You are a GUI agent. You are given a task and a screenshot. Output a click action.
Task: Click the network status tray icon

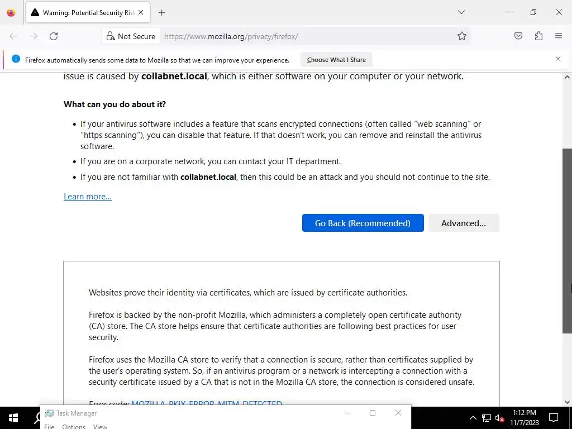coord(487,418)
